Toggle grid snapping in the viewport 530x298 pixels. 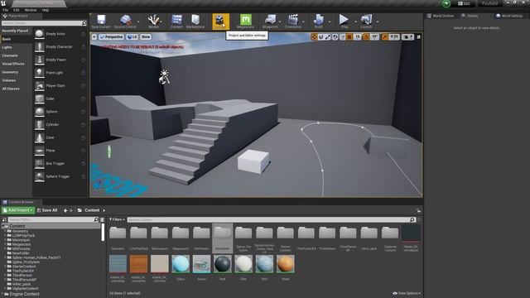point(349,36)
